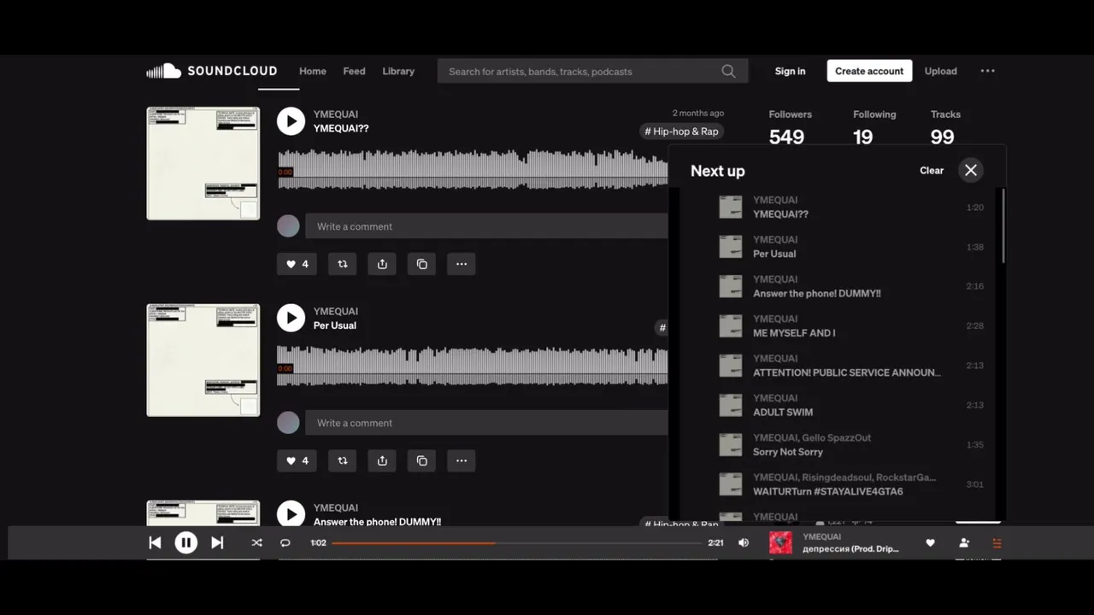
Task: Open more options for Per Usual track
Action: pyautogui.click(x=462, y=460)
